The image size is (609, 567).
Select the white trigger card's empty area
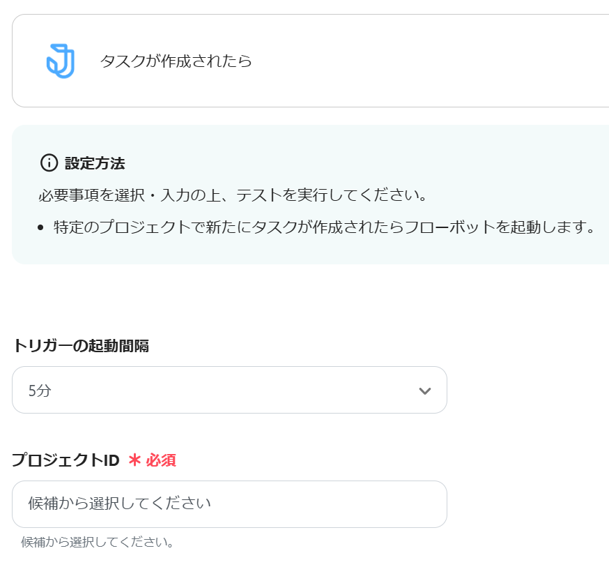tap(418, 61)
